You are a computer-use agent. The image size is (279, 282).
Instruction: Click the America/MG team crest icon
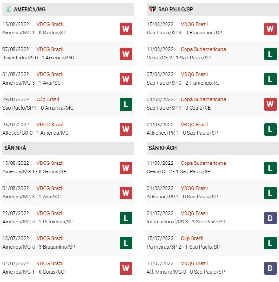pyautogui.click(x=8, y=10)
